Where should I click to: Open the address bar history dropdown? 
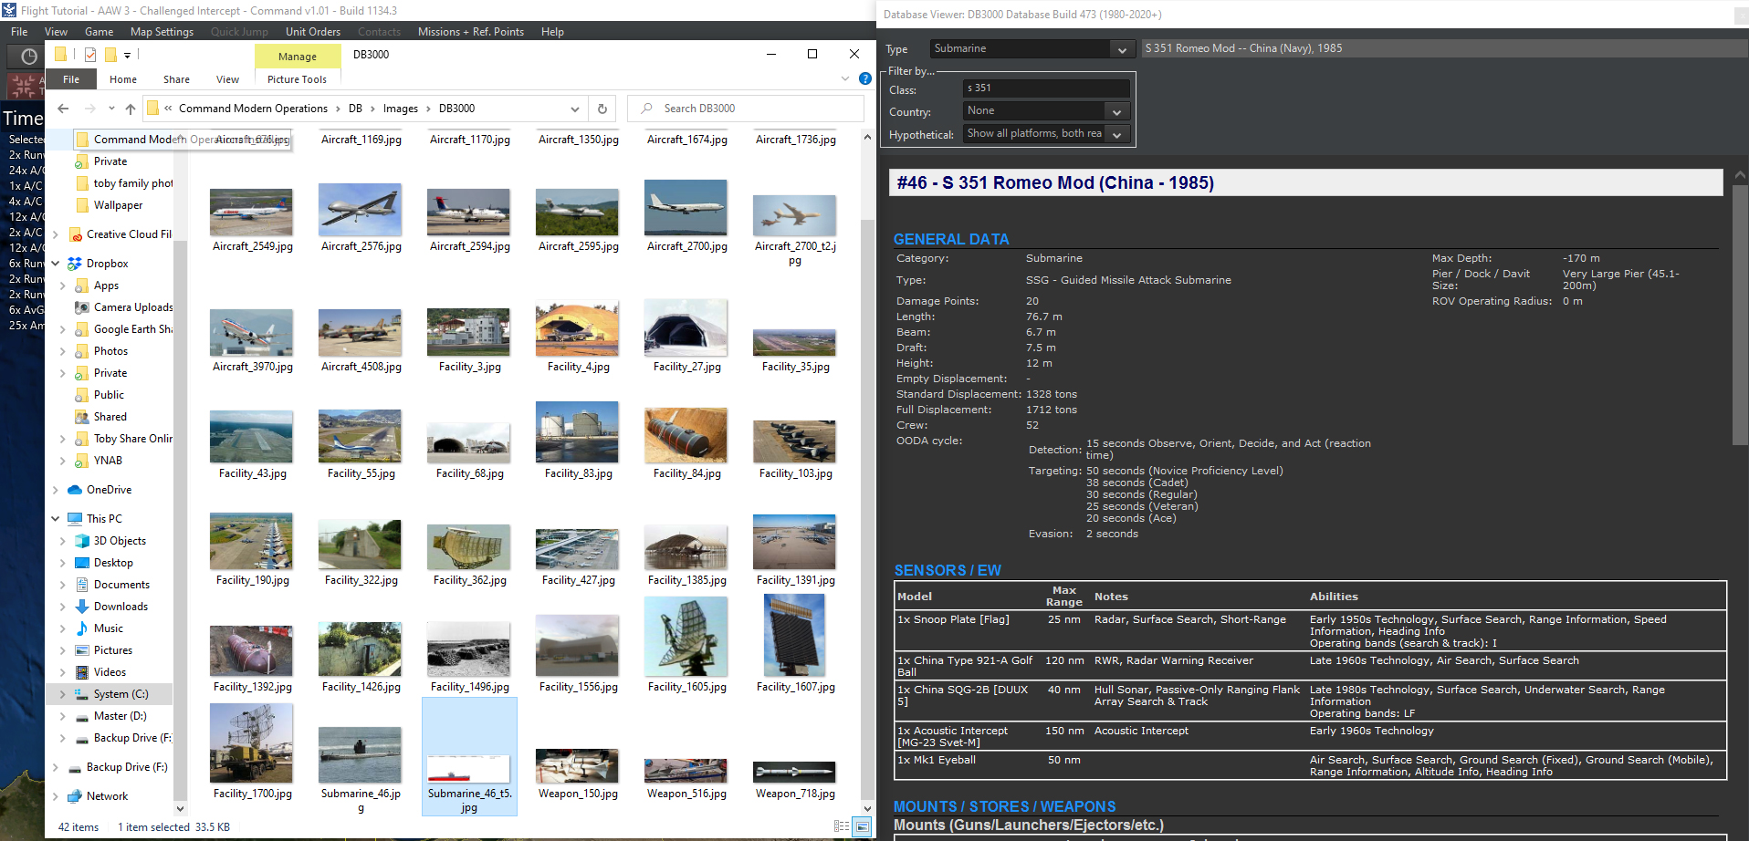tap(575, 109)
